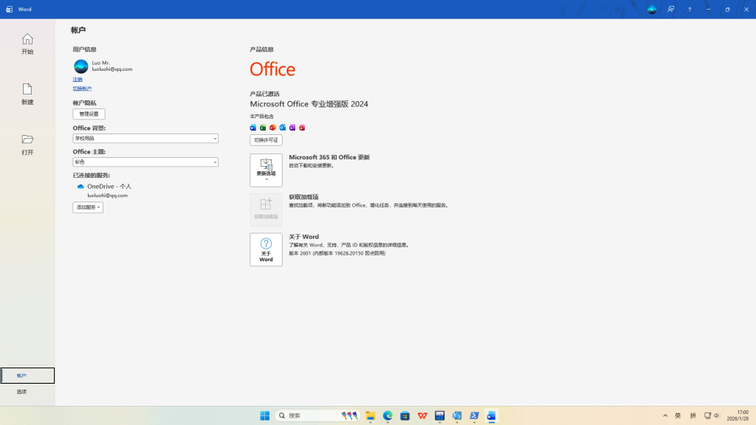
Task: Select the 帐户 tab in the sidebar
Action: pos(27,376)
